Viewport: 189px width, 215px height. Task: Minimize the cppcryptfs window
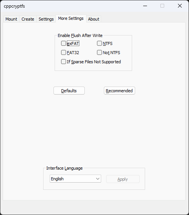click(x=145, y=6)
